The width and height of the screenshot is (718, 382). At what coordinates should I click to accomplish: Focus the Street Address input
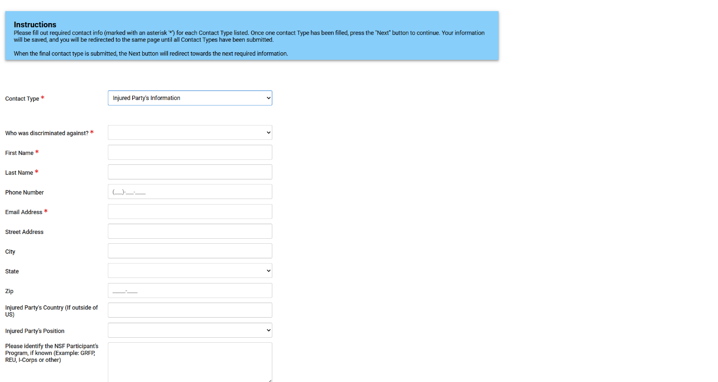189,231
